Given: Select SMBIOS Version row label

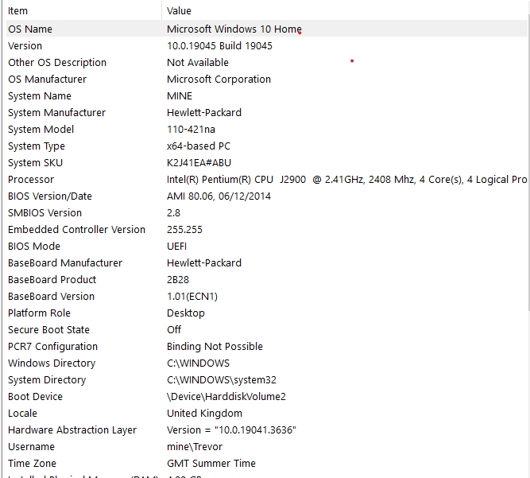Looking at the screenshot, I should (x=45, y=213).
